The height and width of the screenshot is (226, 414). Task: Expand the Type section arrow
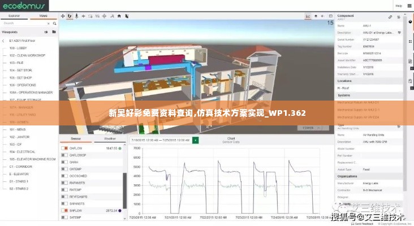click(399, 127)
